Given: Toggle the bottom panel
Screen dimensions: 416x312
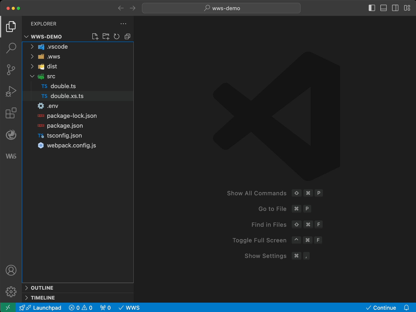Looking at the screenshot, I should pos(383,8).
